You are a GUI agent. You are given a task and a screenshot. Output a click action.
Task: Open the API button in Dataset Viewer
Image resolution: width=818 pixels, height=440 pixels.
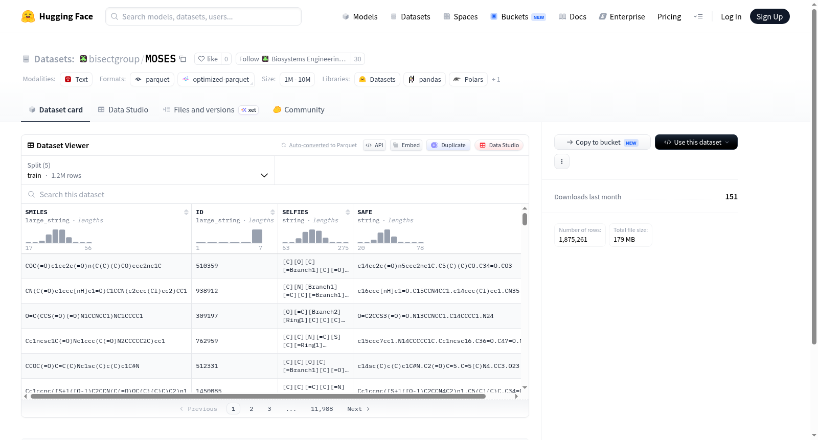coord(374,145)
